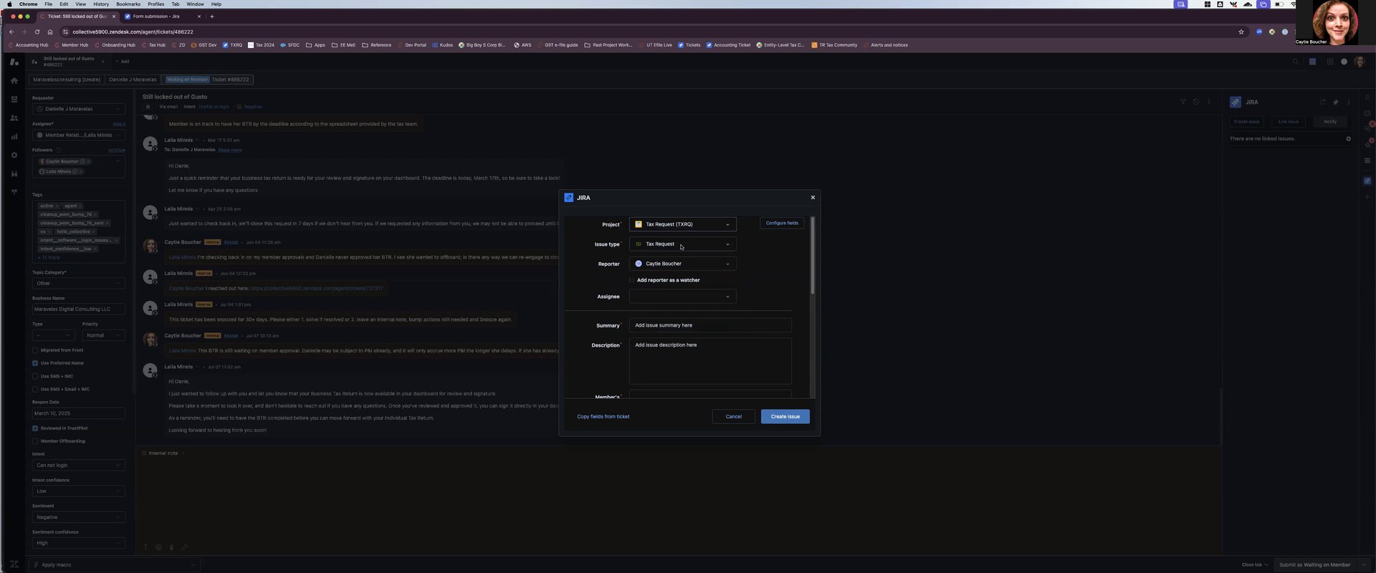Screen dimensions: 1376x573
Task: Open Chrome History menu
Action: click(101, 4)
